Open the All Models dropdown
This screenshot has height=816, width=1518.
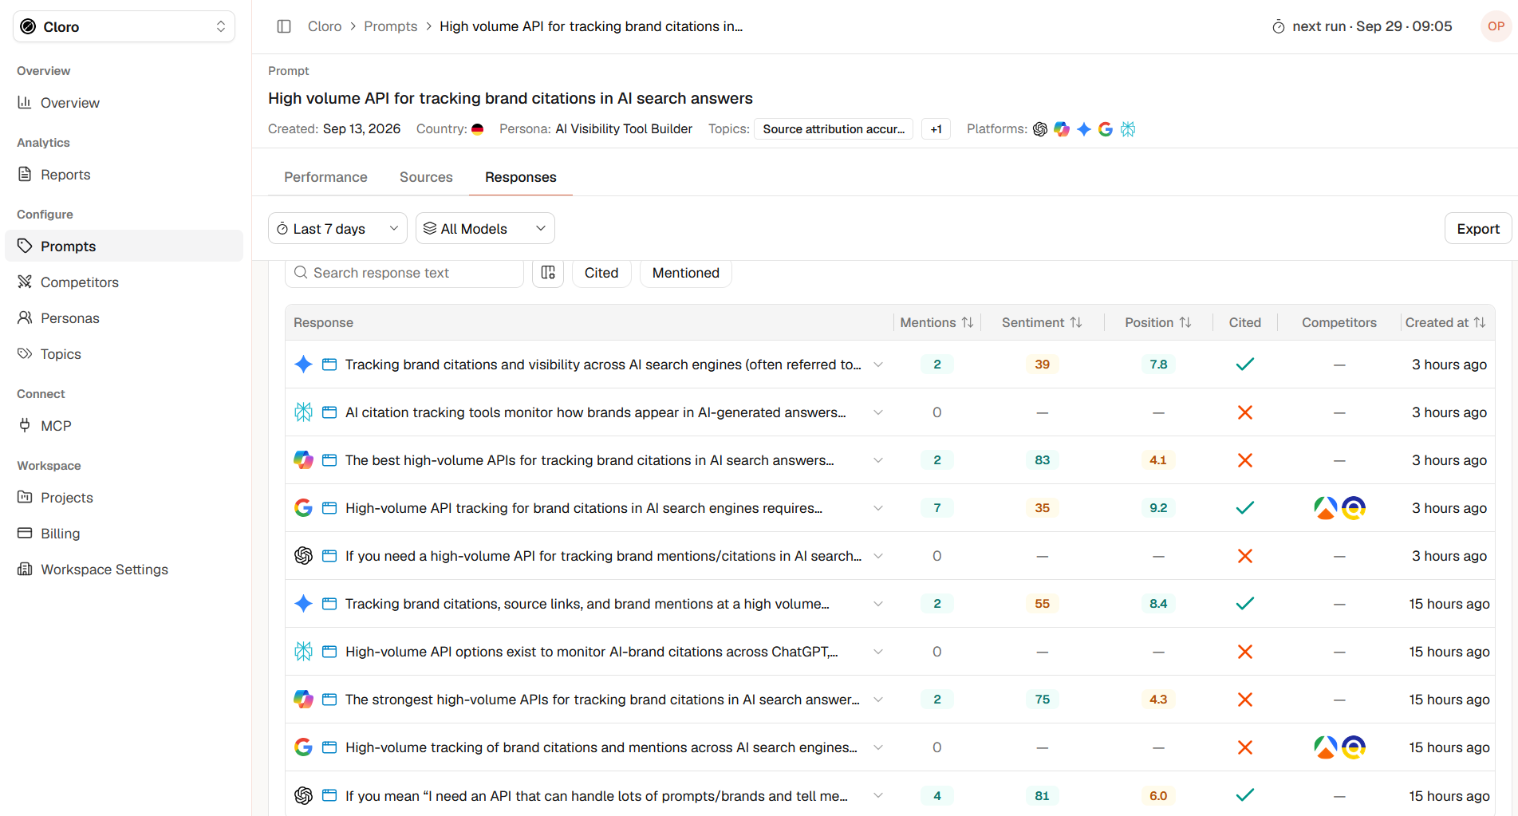[485, 229]
